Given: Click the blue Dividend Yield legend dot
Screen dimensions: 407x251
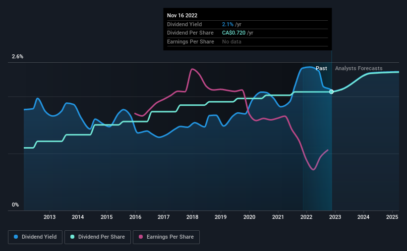Looking at the screenshot, I should pos(16,237).
